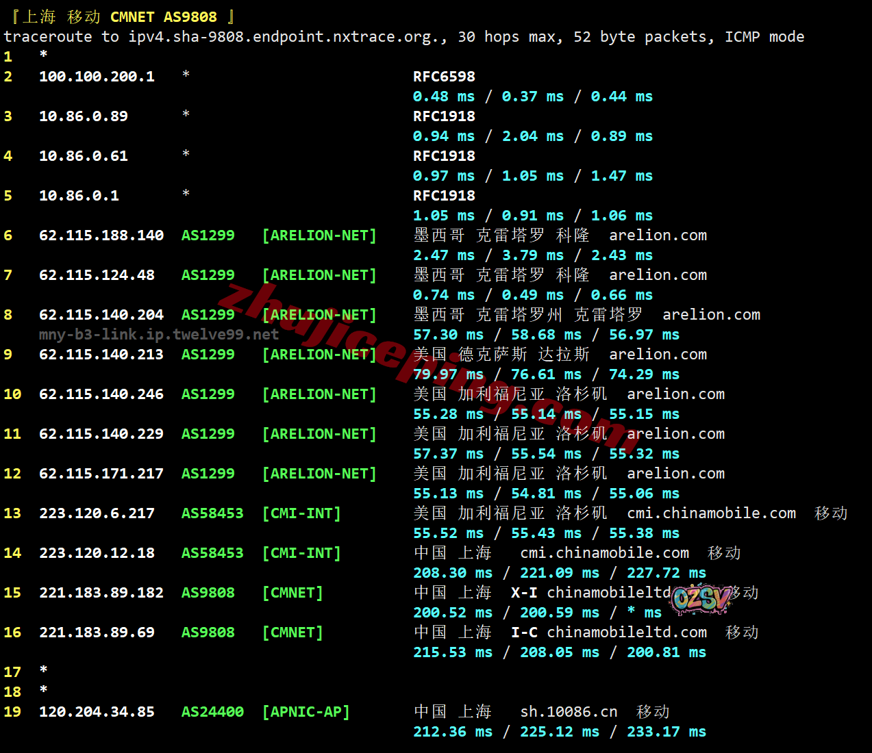This screenshot has width=872, height=753.
Task: Click I-C chinamobileltd.com on hop 16
Action: coord(608,633)
